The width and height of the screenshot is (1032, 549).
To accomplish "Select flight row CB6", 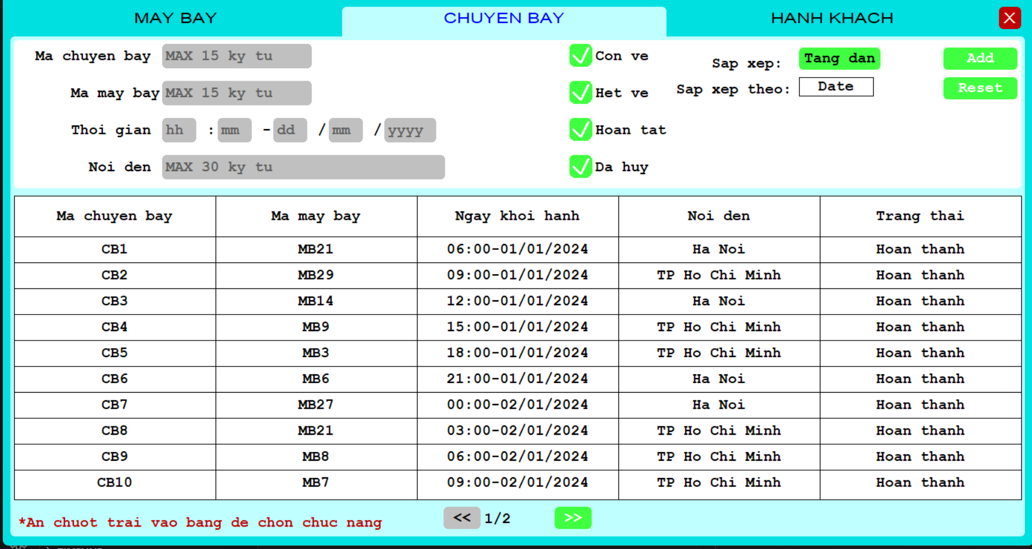I will [x=518, y=379].
